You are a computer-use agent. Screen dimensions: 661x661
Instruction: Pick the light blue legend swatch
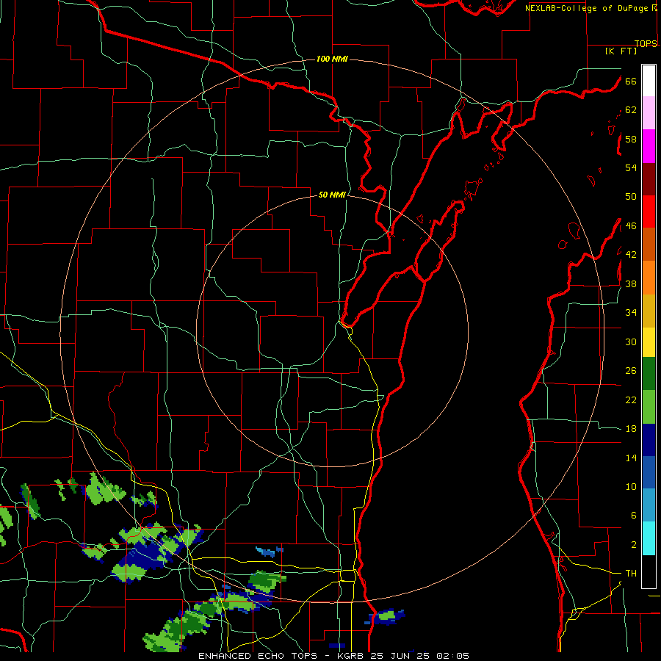point(649,505)
